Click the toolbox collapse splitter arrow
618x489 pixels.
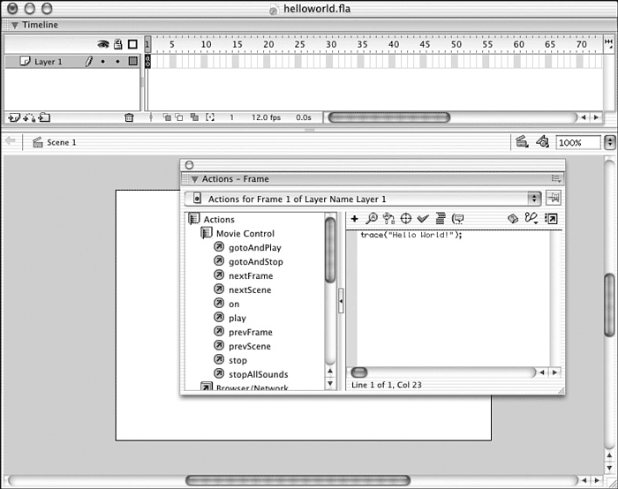click(341, 301)
